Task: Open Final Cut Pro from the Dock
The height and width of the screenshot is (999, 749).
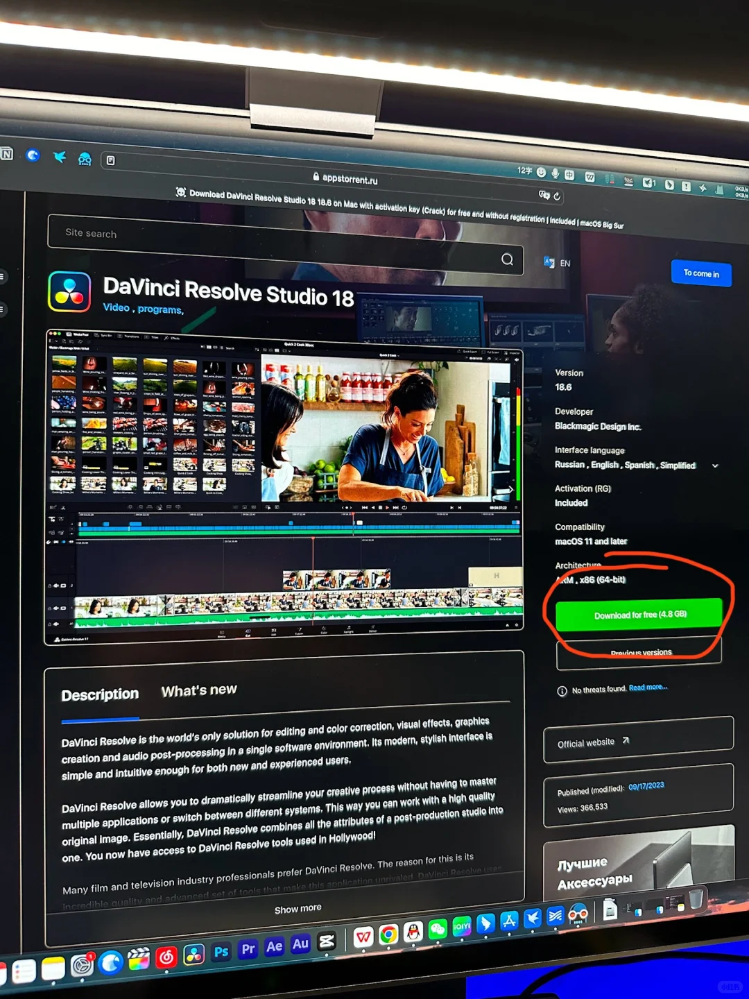Action: pos(139,959)
